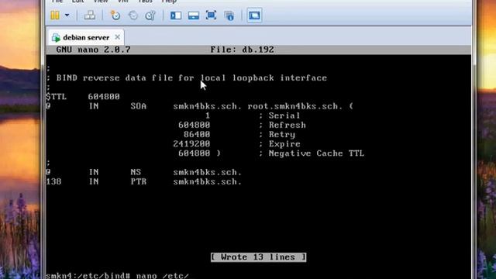Click the 86400 Retry line
The width and height of the screenshot is (496, 279).
[x=239, y=134]
